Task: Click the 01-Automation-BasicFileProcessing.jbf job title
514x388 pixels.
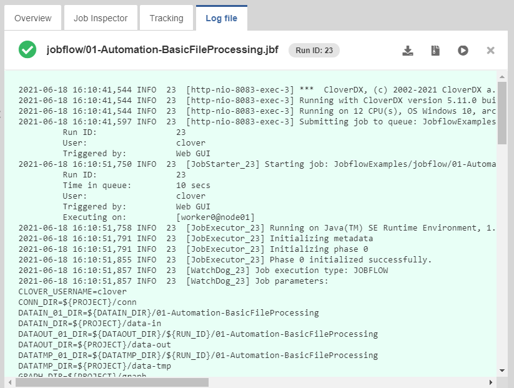Action: click(x=164, y=51)
